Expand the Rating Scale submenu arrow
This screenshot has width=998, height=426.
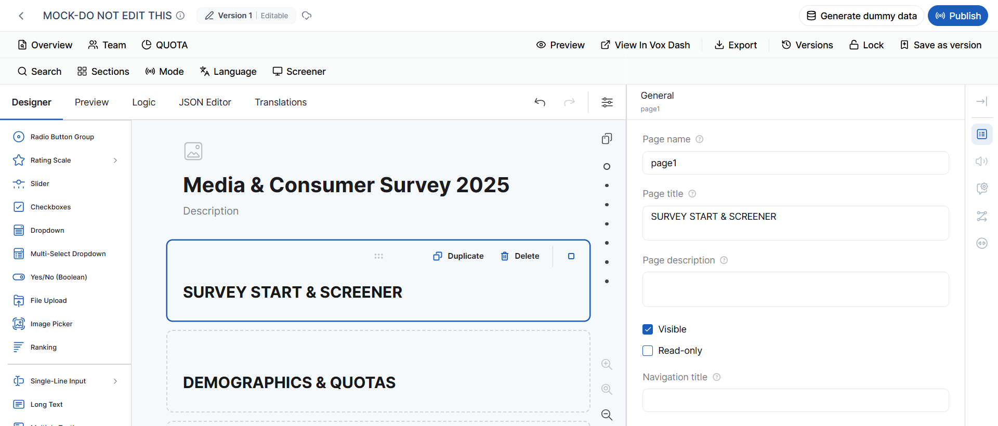click(115, 161)
